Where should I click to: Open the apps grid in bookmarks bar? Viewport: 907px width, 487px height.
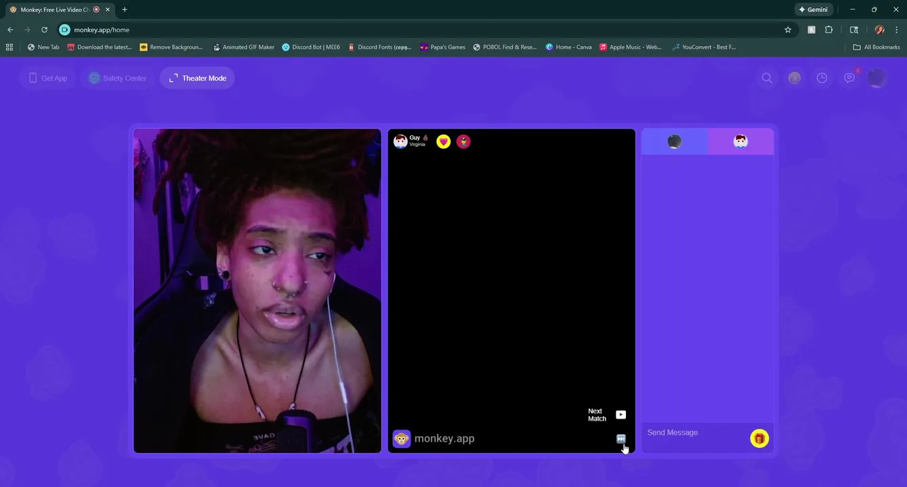click(9, 47)
